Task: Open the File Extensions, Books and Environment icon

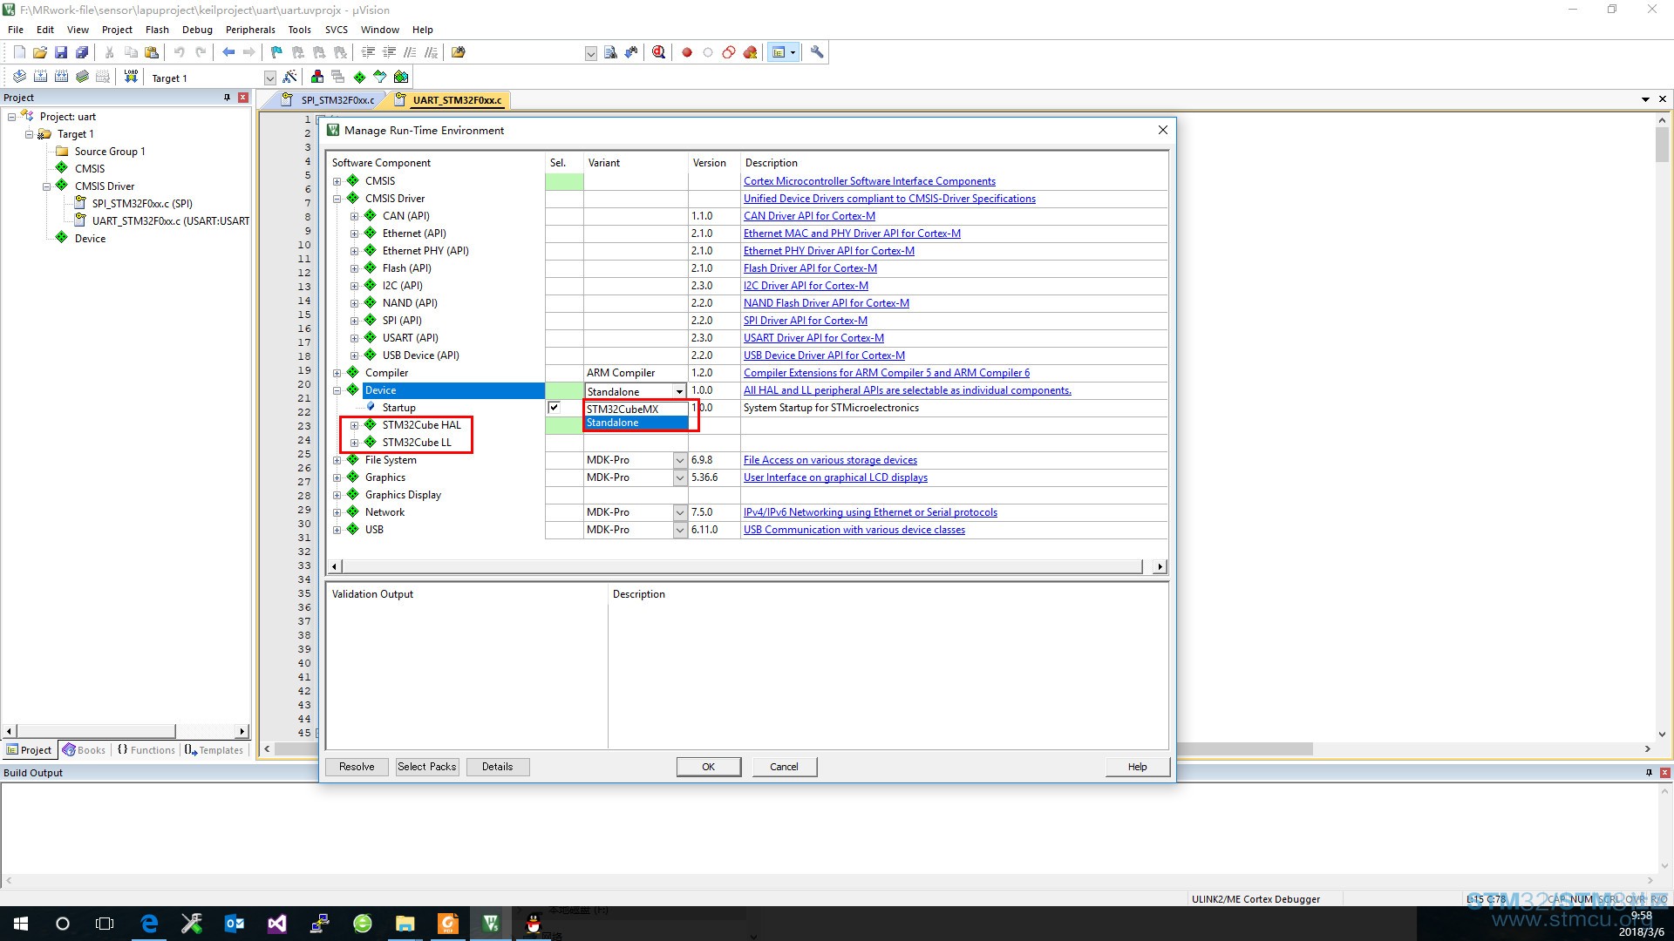Action: point(317,77)
